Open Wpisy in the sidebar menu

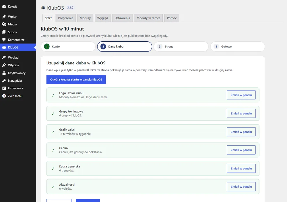coord(18,17)
